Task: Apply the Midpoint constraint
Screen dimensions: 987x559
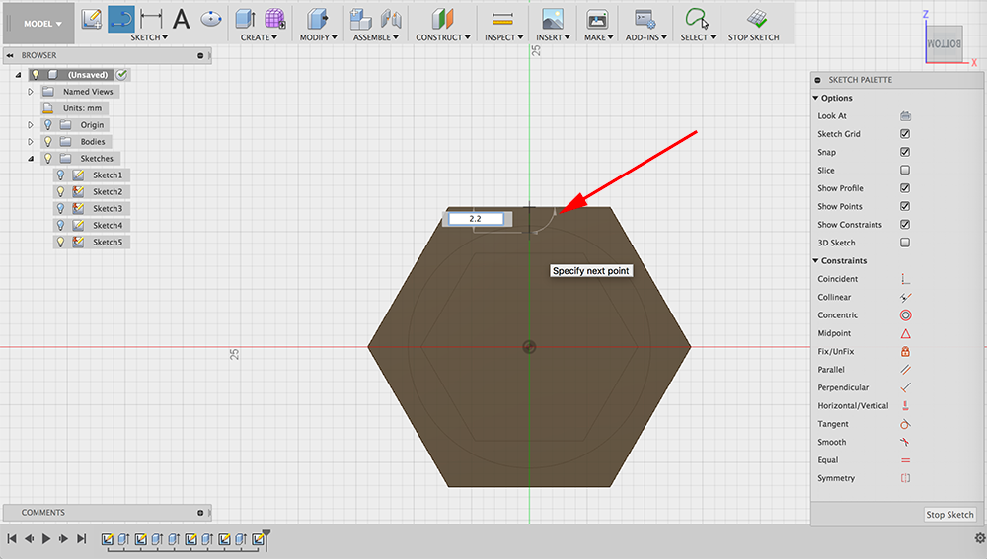Action: 905,333
